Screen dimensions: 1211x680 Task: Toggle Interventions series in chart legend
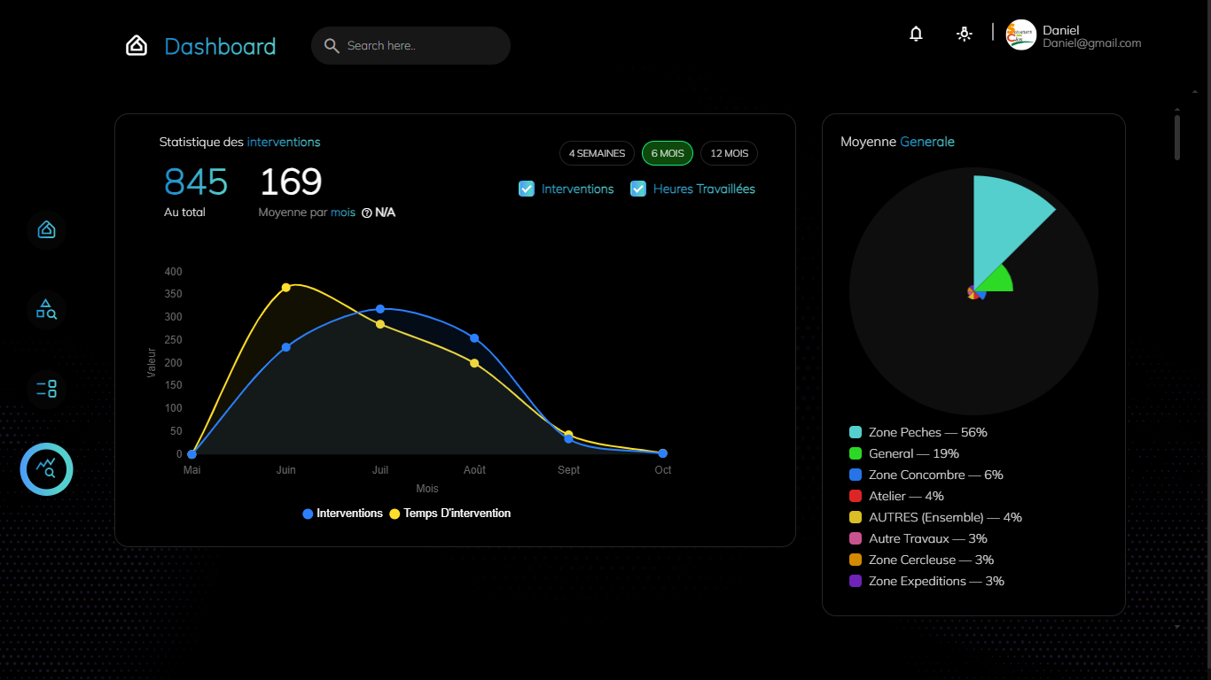tap(343, 514)
